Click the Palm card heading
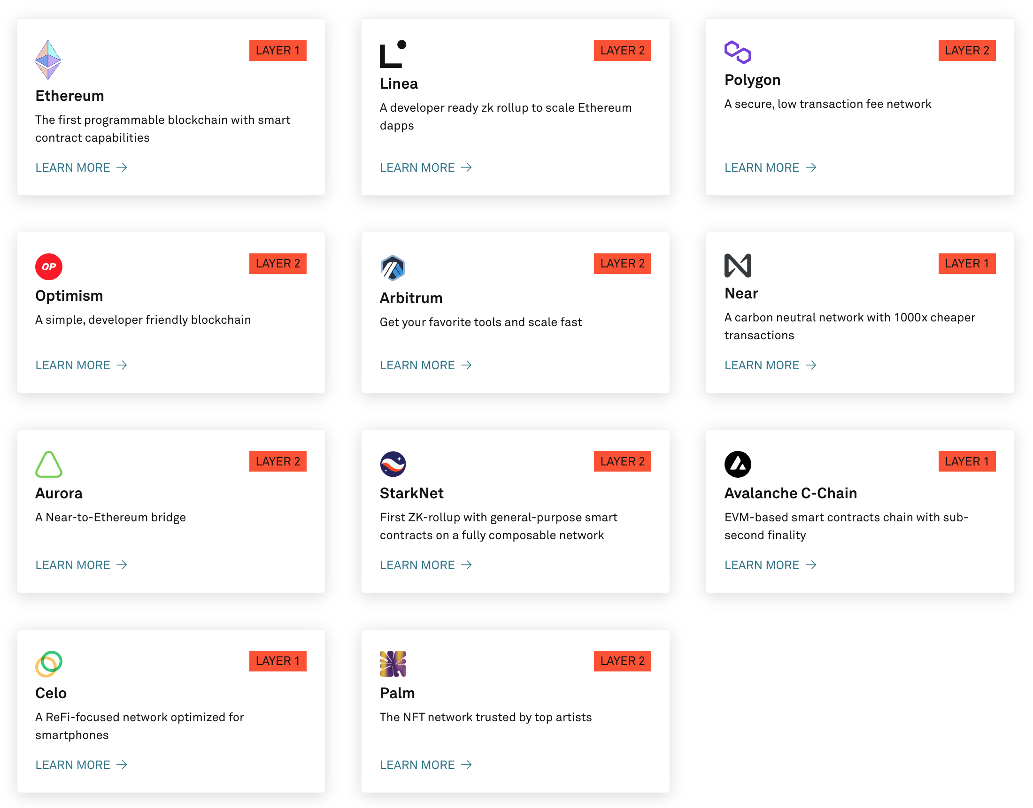The image size is (1033, 808). click(397, 693)
